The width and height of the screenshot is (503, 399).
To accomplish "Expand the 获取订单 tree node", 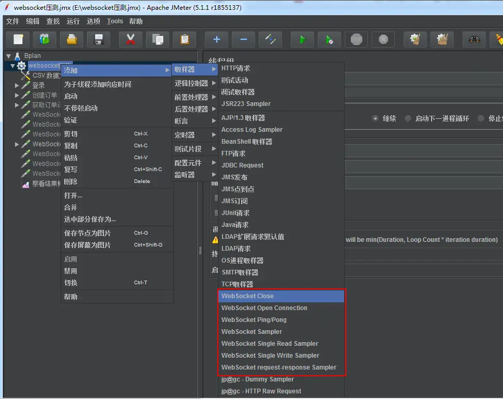I will (17, 105).
